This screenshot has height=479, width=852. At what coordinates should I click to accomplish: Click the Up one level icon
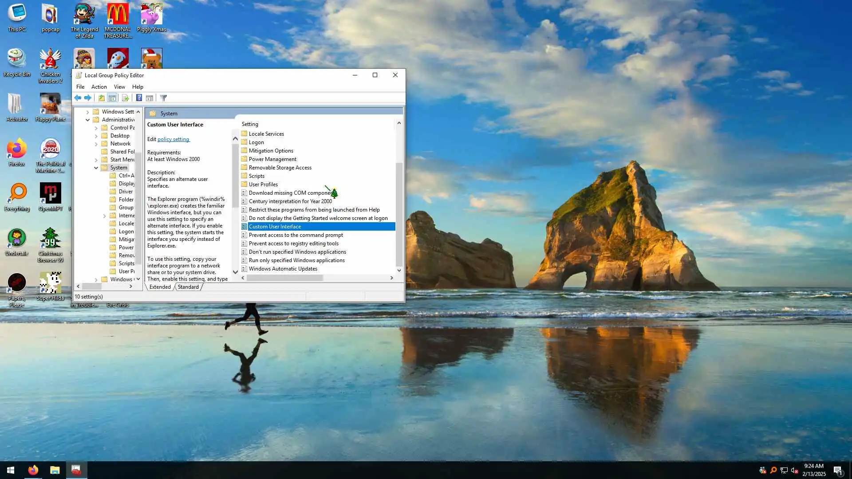coord(102,98)
